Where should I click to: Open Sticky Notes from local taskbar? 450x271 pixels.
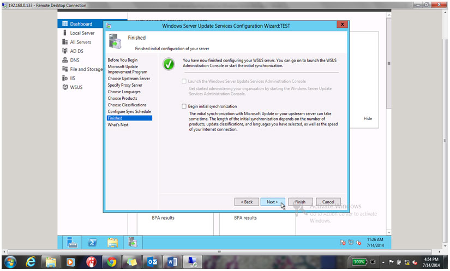pyautogui.click(x=132, y=262)
